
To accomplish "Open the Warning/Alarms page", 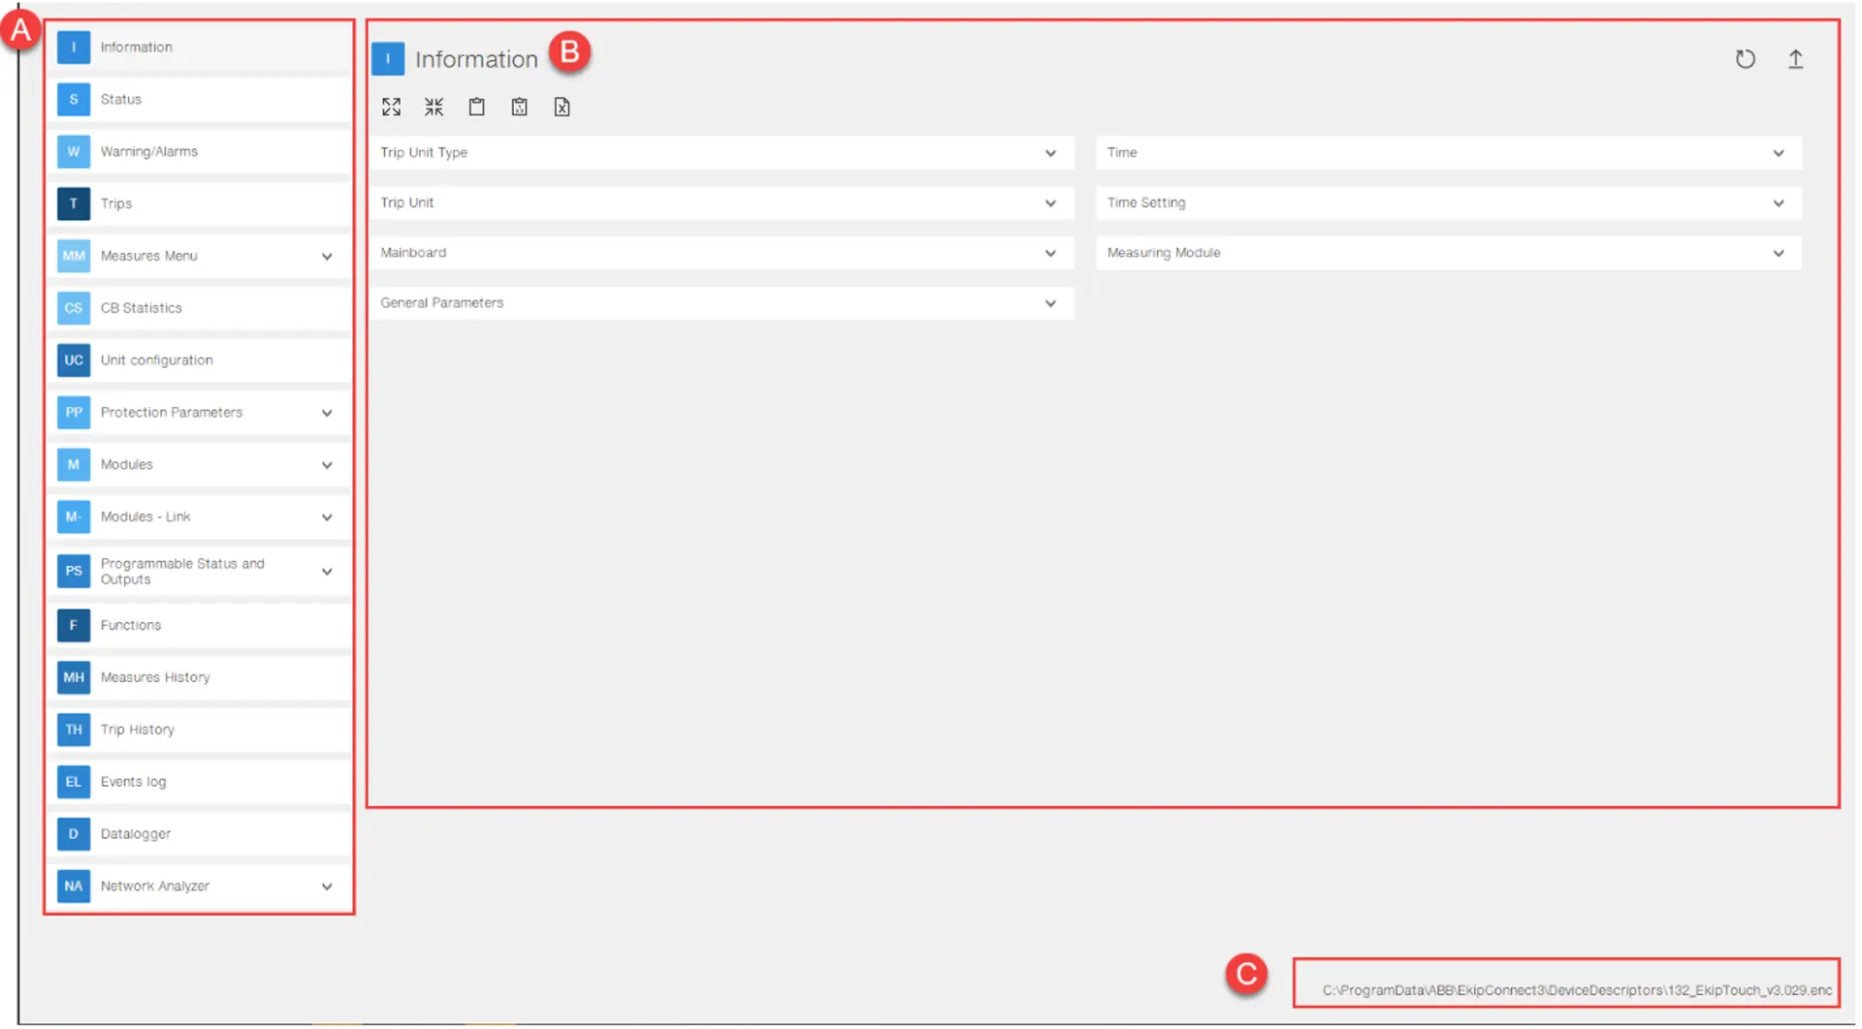I will coord(148,152).
